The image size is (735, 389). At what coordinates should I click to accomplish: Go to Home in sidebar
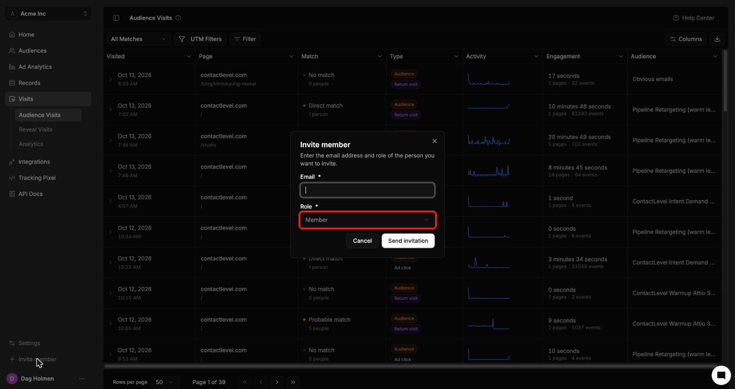point(49,35)
